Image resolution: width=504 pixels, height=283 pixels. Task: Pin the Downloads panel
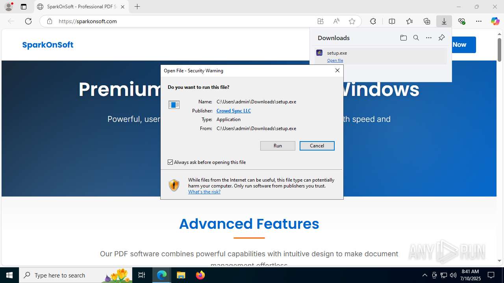coord(441,38)
